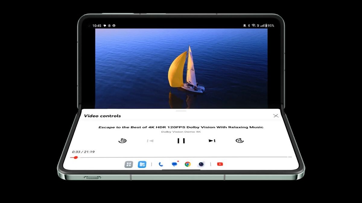
Task: Skip to the next video
Action: tap(212, 140)
